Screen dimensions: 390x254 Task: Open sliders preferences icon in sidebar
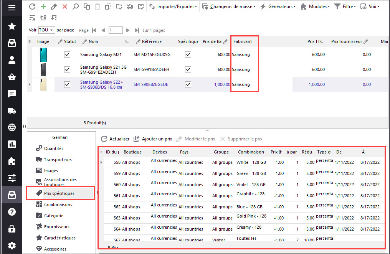(x=12, y=178)
